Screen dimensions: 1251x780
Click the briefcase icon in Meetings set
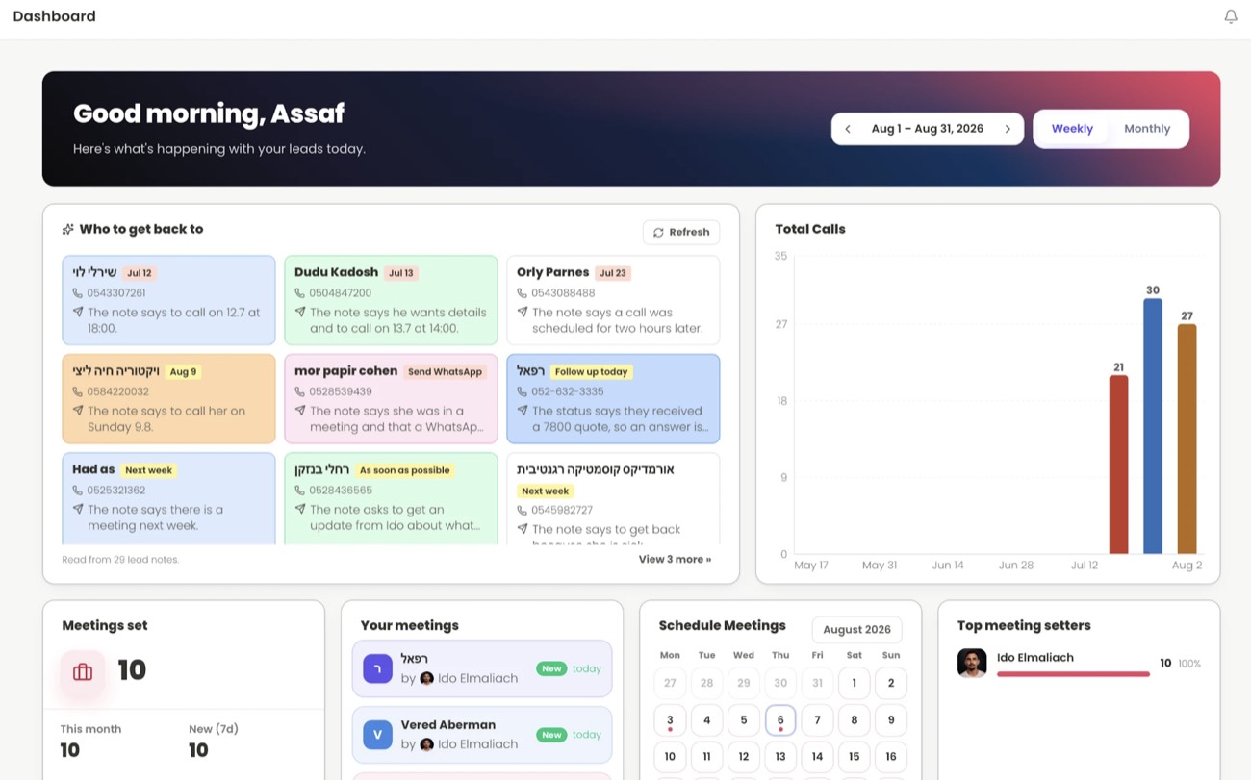click(x=83, y=672)
